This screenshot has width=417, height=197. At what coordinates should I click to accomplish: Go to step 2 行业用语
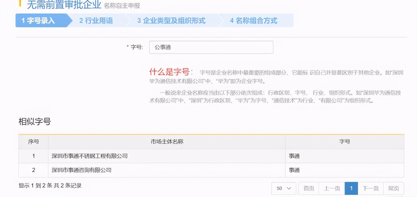(96, 21)
